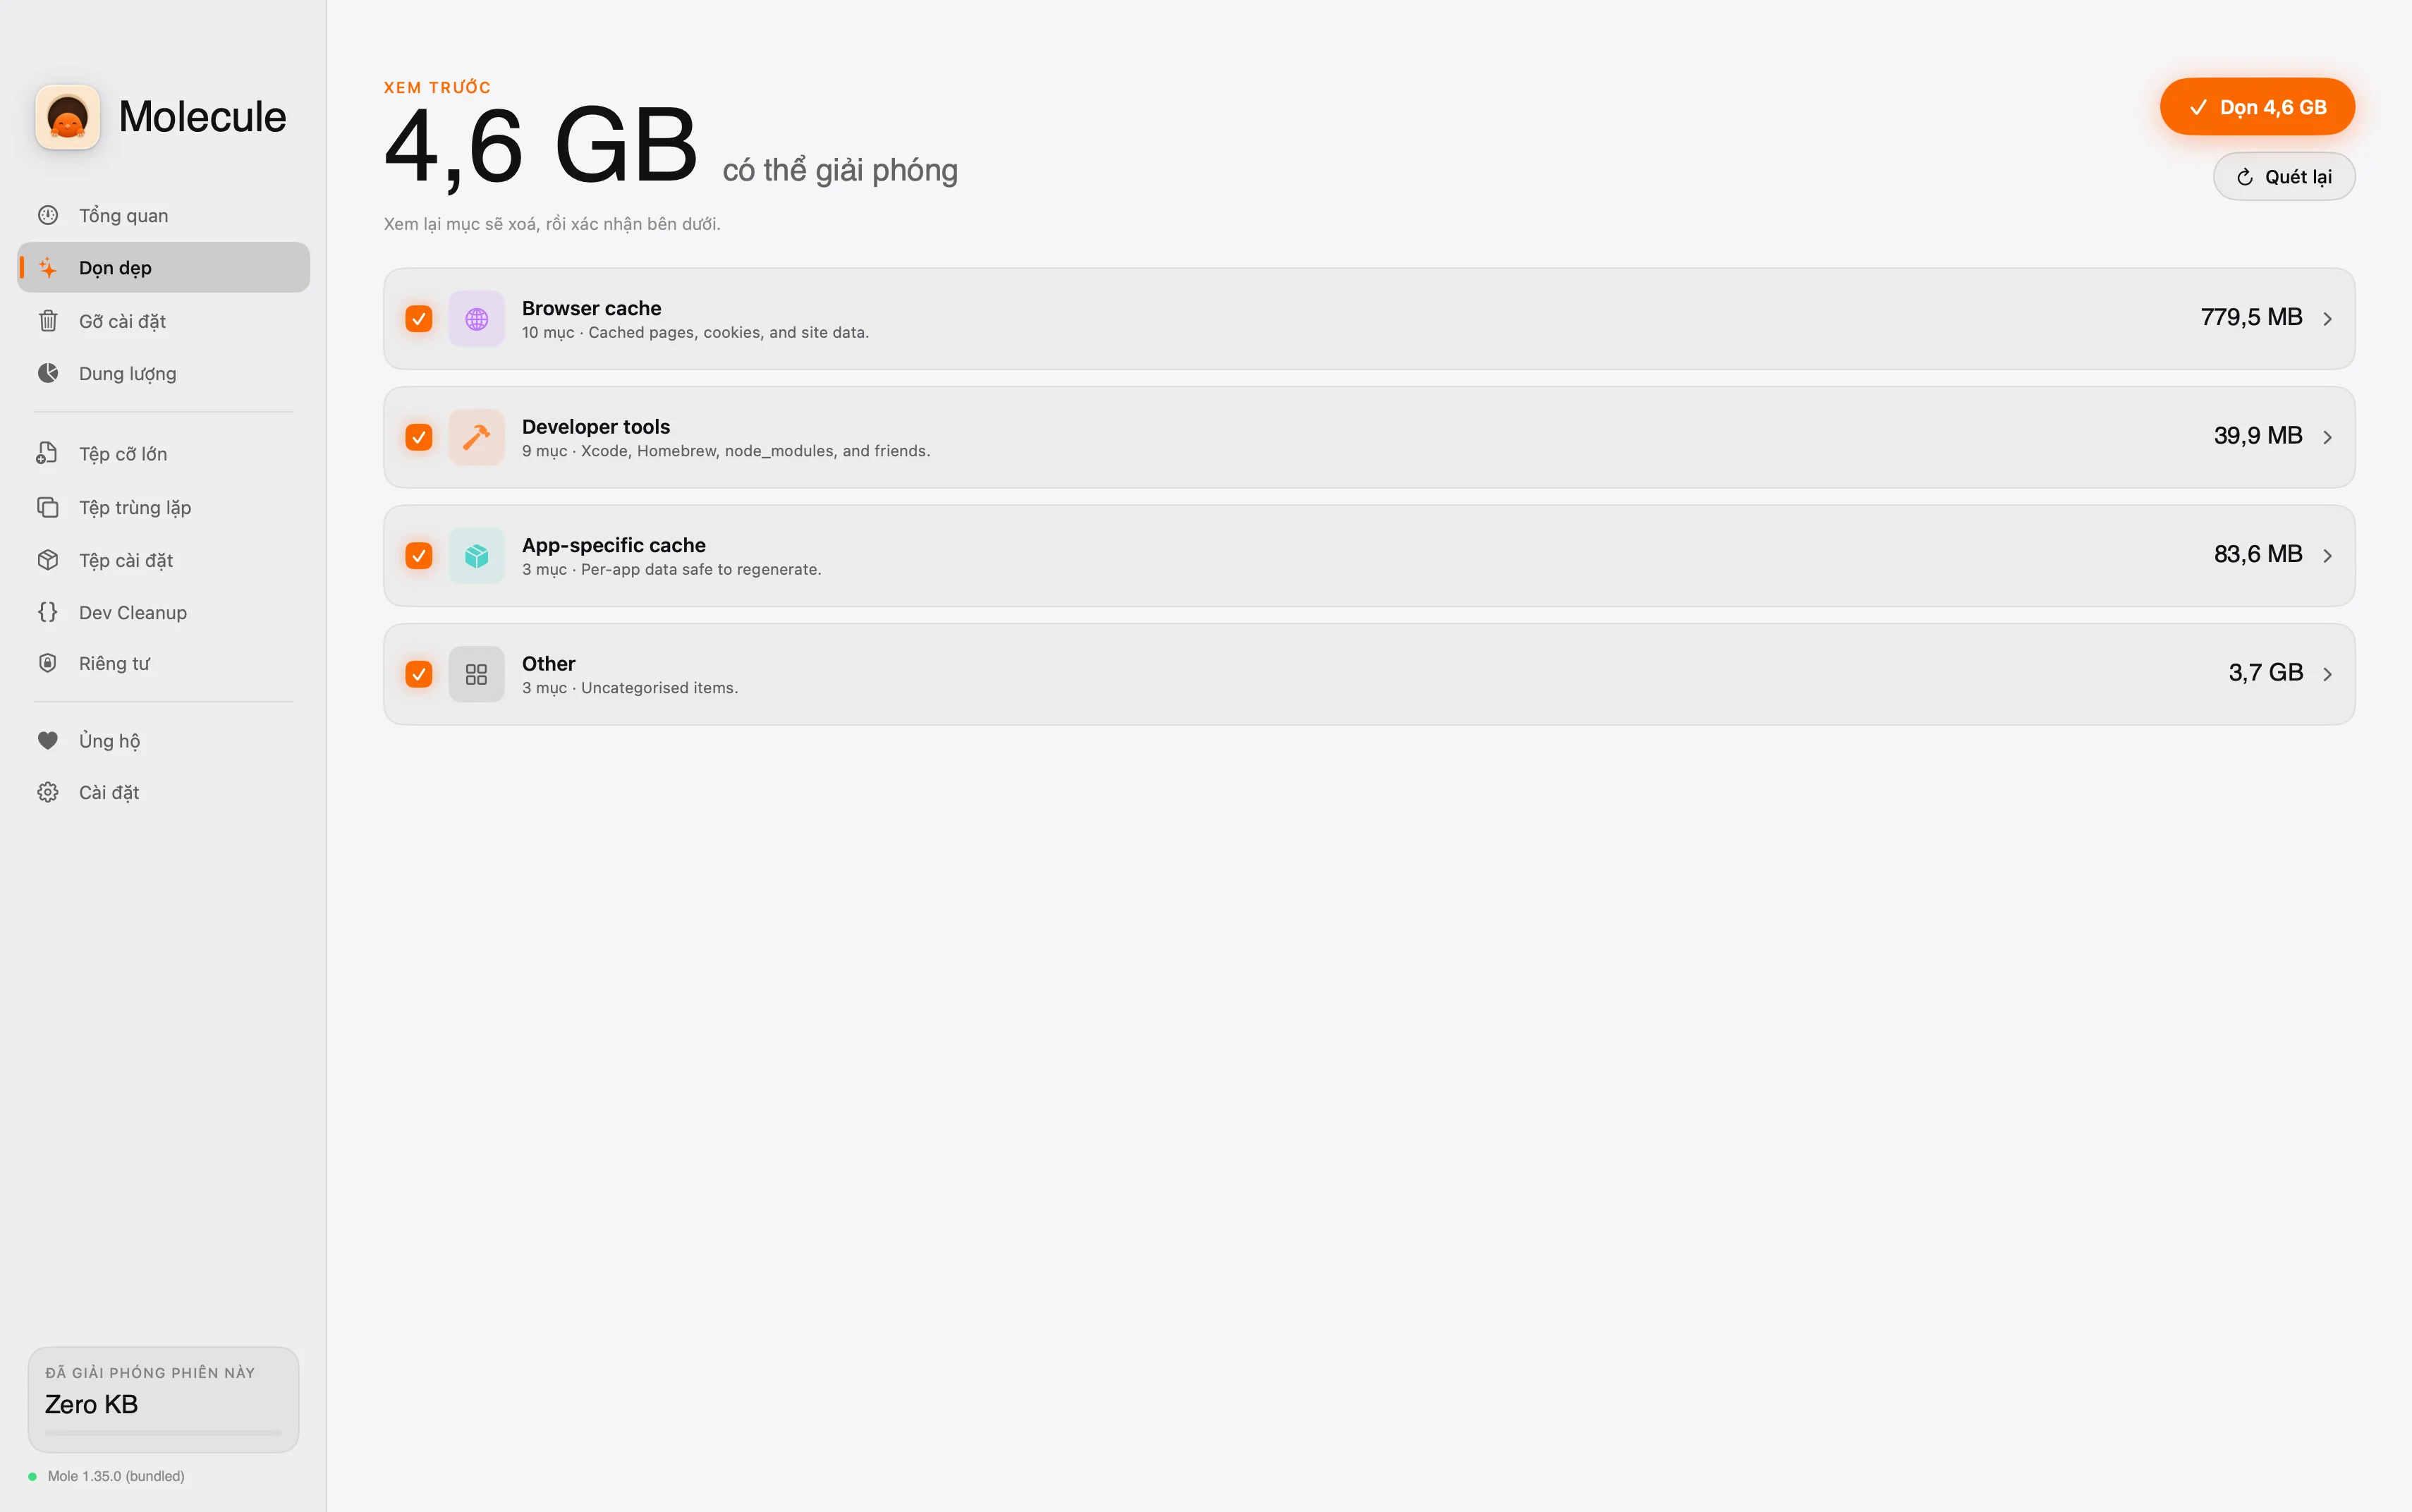2412x1512 pixels.
Task: Open Cài đặt settings page
Action: (x=108, y=792)
